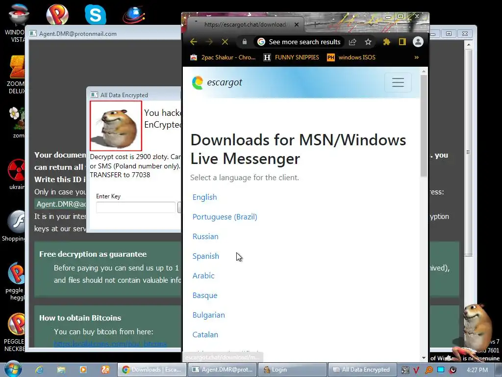Switch to Agent.DMR@prot... taskbar button

[222, 370]
